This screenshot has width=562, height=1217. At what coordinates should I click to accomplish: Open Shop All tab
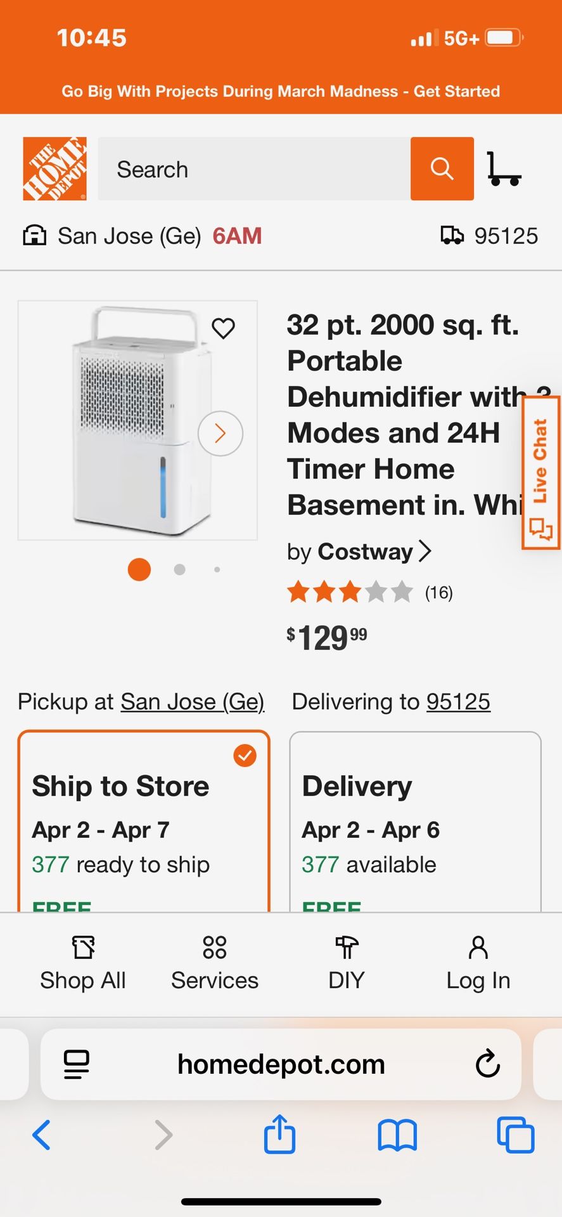[83, 963]
